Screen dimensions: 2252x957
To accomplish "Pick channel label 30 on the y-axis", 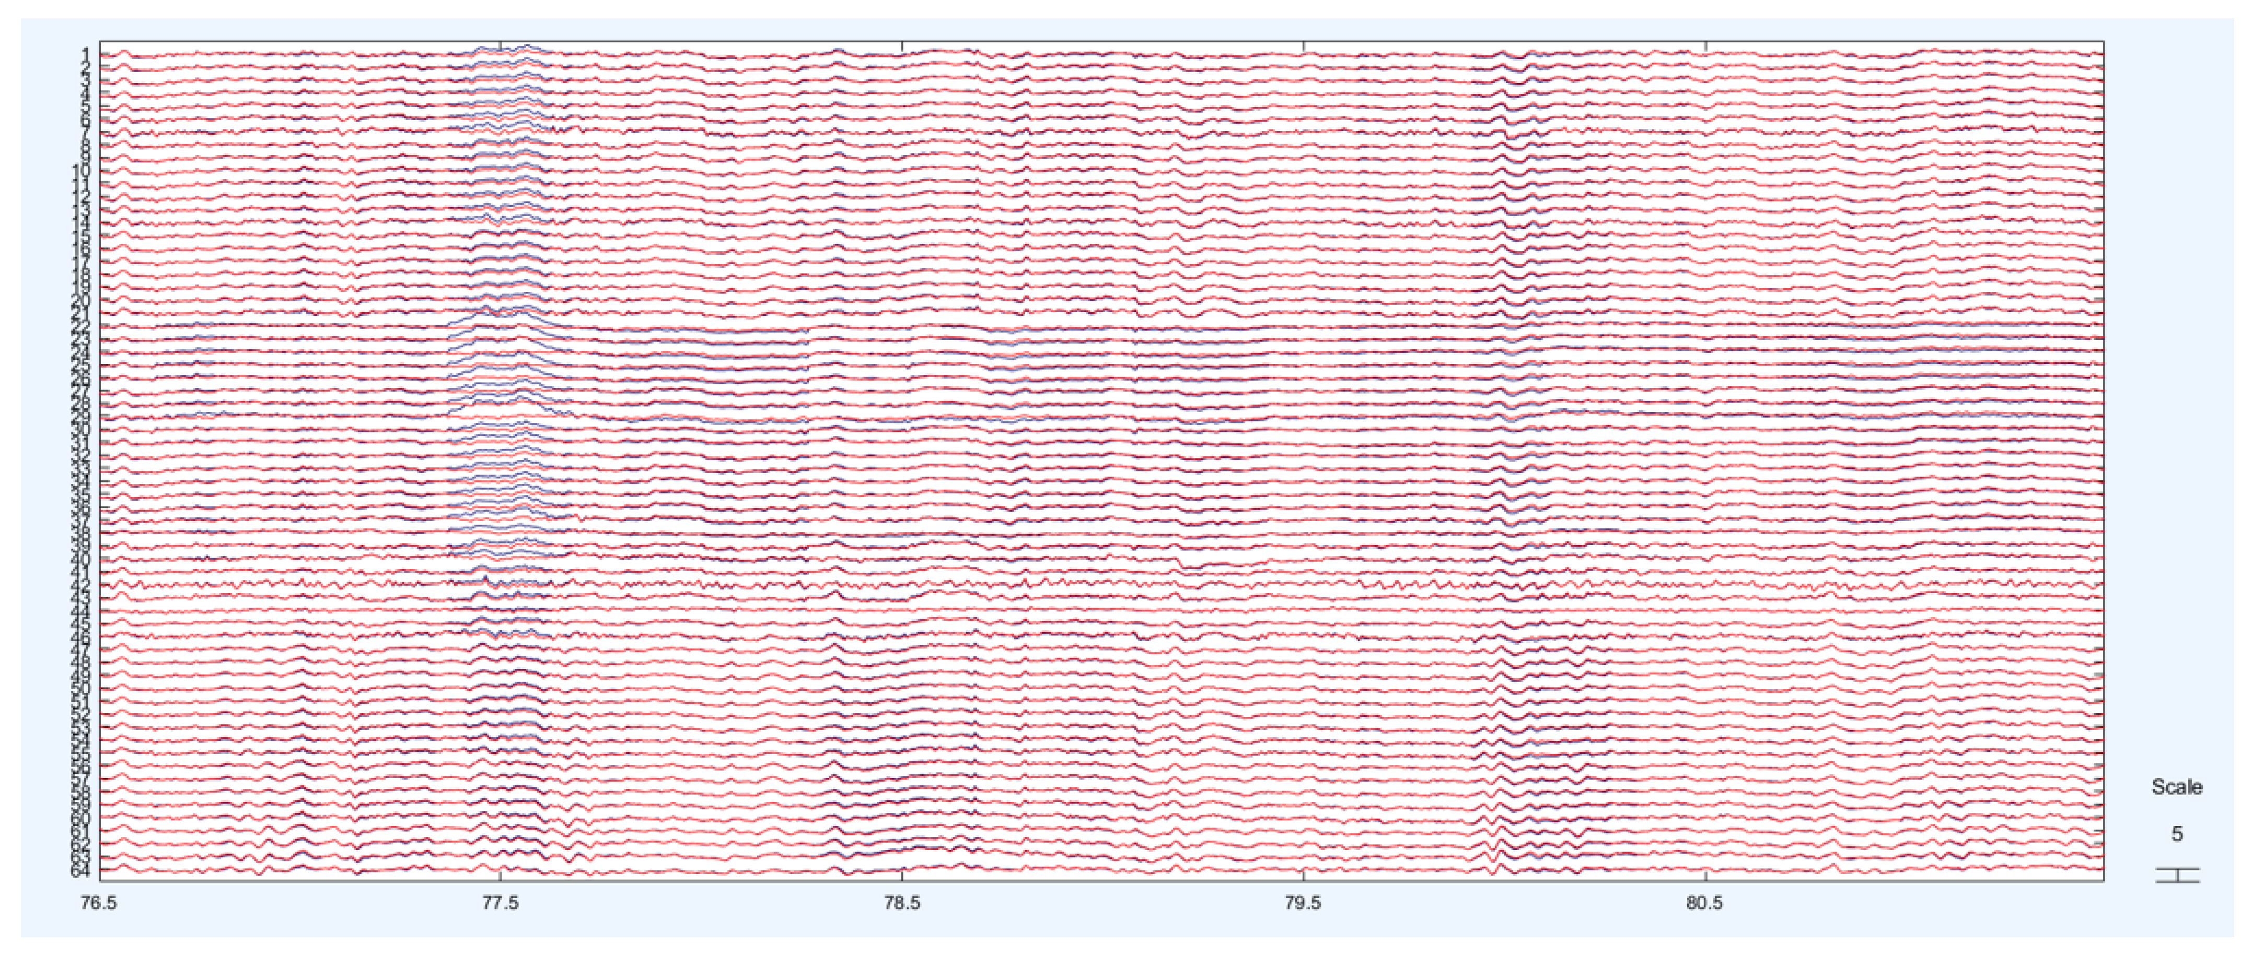I will [80, 430].
